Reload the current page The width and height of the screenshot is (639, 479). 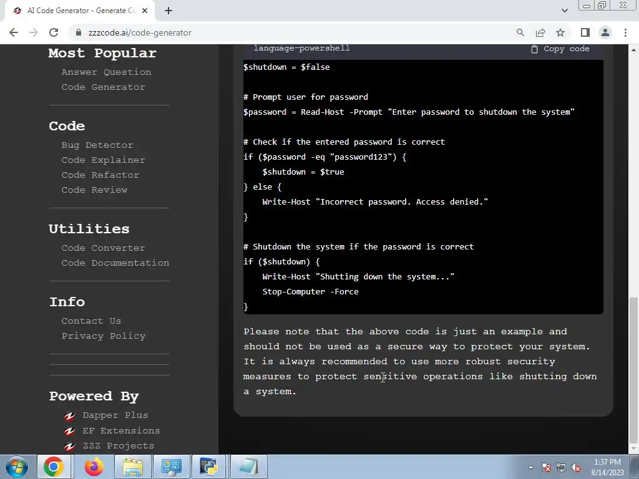tap(54, 32)
